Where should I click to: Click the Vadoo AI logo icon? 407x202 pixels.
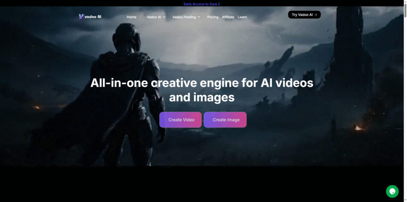point(81,16)
